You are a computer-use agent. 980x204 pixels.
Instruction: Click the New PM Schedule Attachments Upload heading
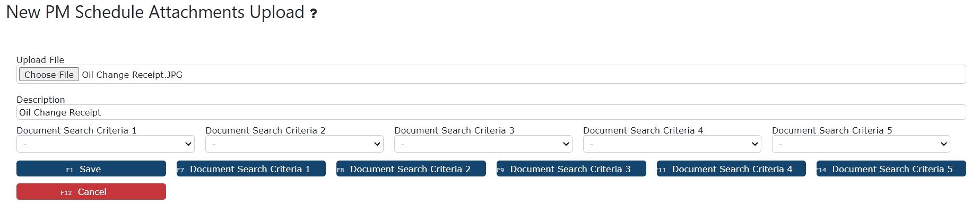[x=155, y=12]
